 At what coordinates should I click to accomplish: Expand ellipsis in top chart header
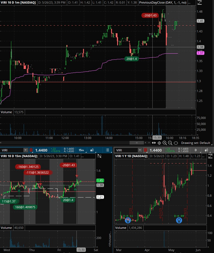pyautogui.click(x=189, y=2)
